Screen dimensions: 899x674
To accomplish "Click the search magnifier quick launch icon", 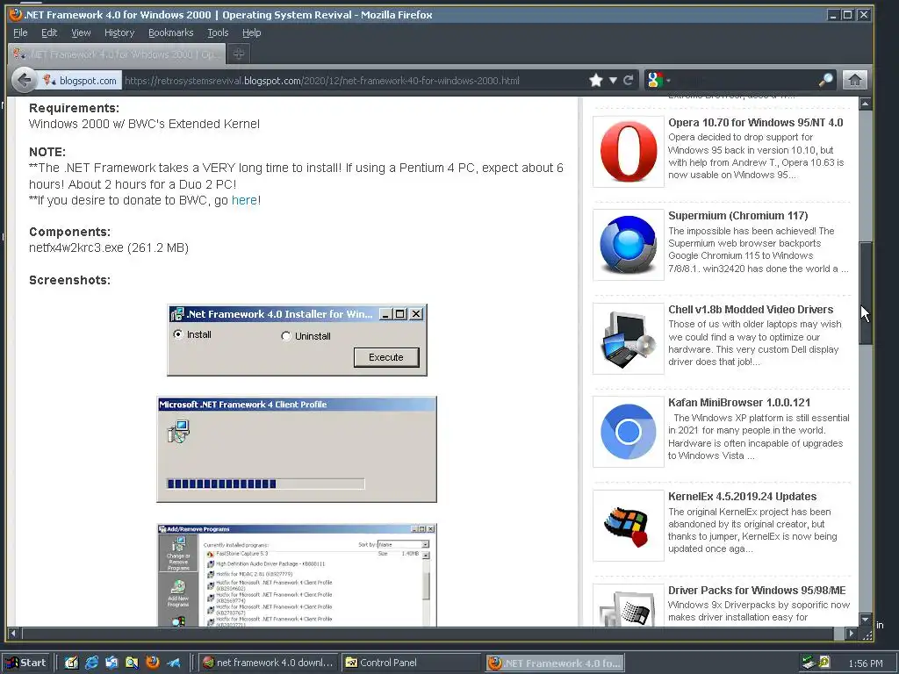I will [132, 663].
